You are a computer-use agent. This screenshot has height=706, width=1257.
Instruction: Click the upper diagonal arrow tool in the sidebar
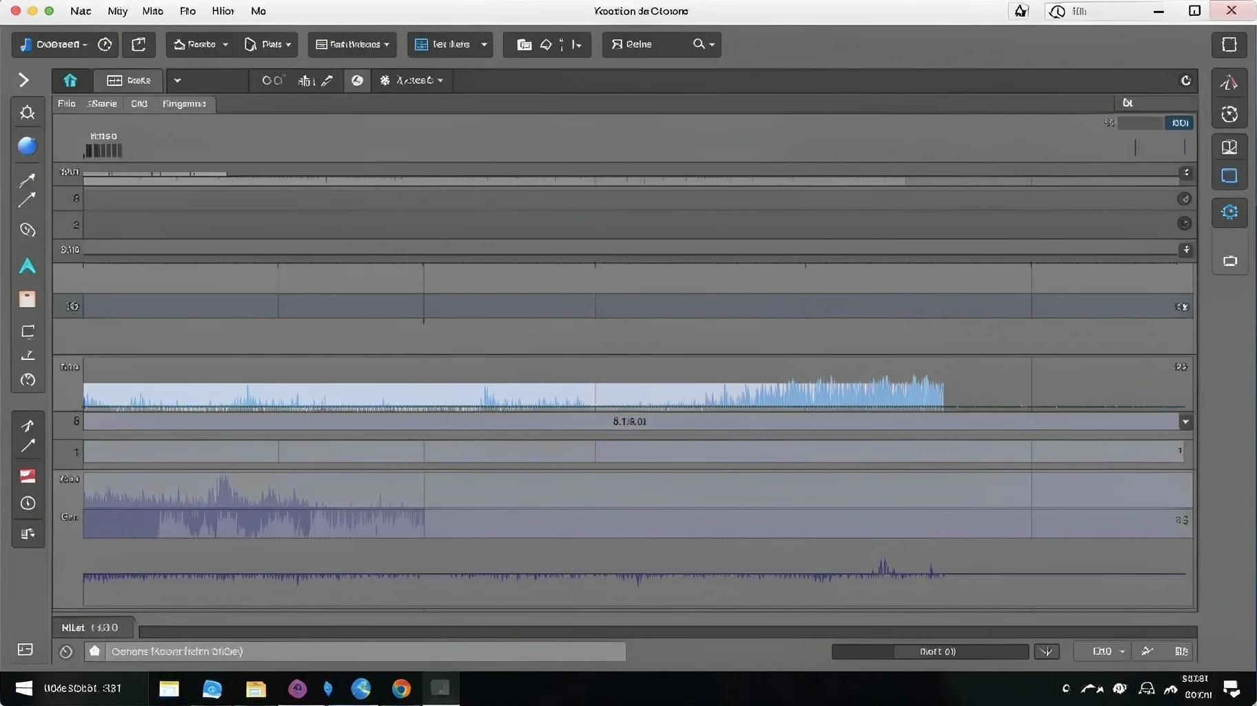(x=27, y=180)
